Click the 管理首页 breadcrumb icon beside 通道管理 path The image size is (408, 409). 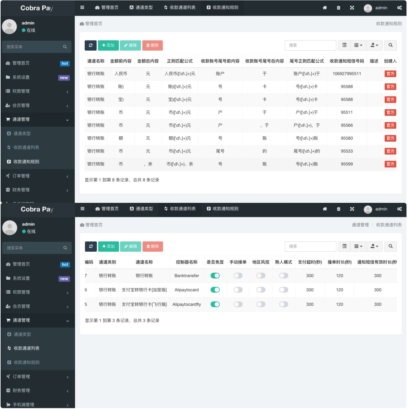pos(82,225)
